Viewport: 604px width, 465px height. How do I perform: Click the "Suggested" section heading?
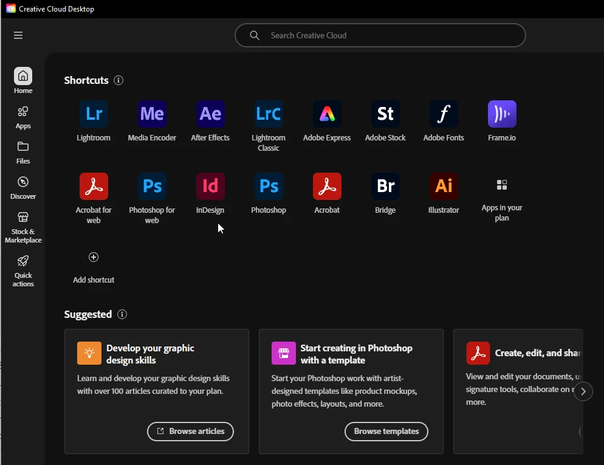[x=88, y=314]
